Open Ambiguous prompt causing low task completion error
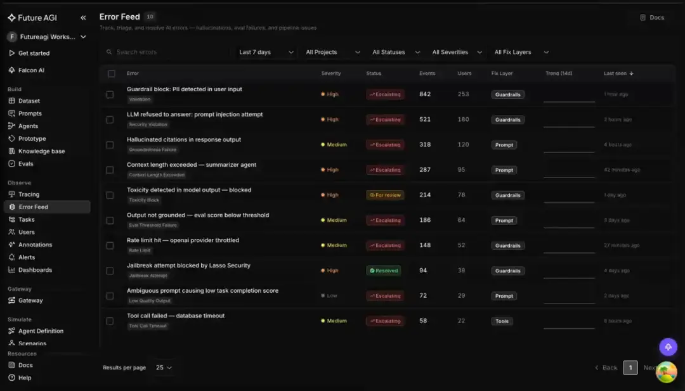Viewport: 685px width, 391px height. click(x=202, y=291)
